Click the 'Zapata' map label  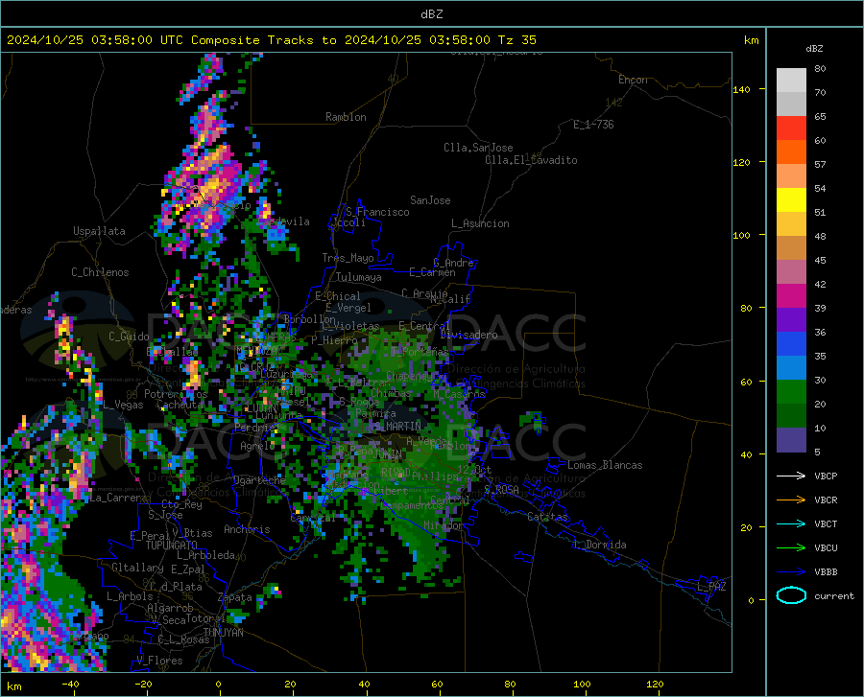[235, 597]
